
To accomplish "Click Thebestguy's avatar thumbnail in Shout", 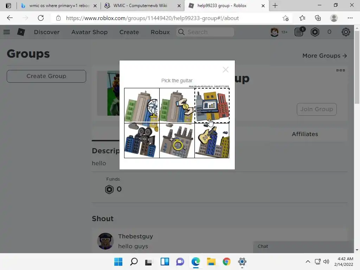I will pos(105,241).
